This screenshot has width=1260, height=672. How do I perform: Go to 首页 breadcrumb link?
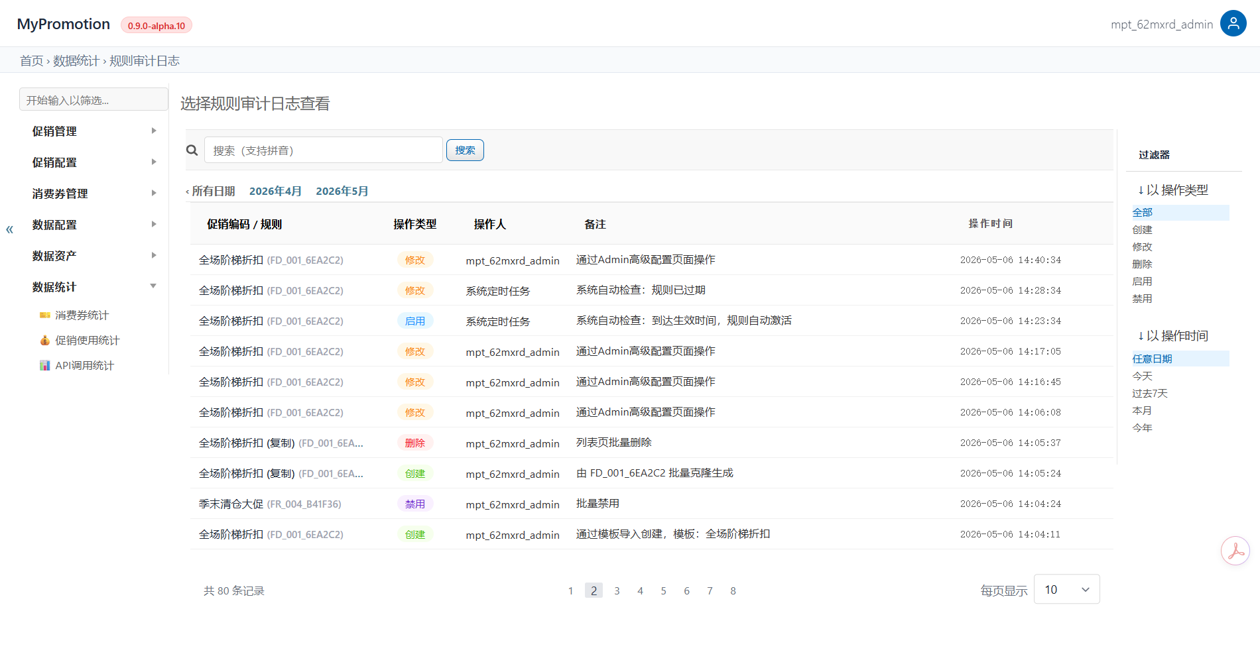[31, 61]
